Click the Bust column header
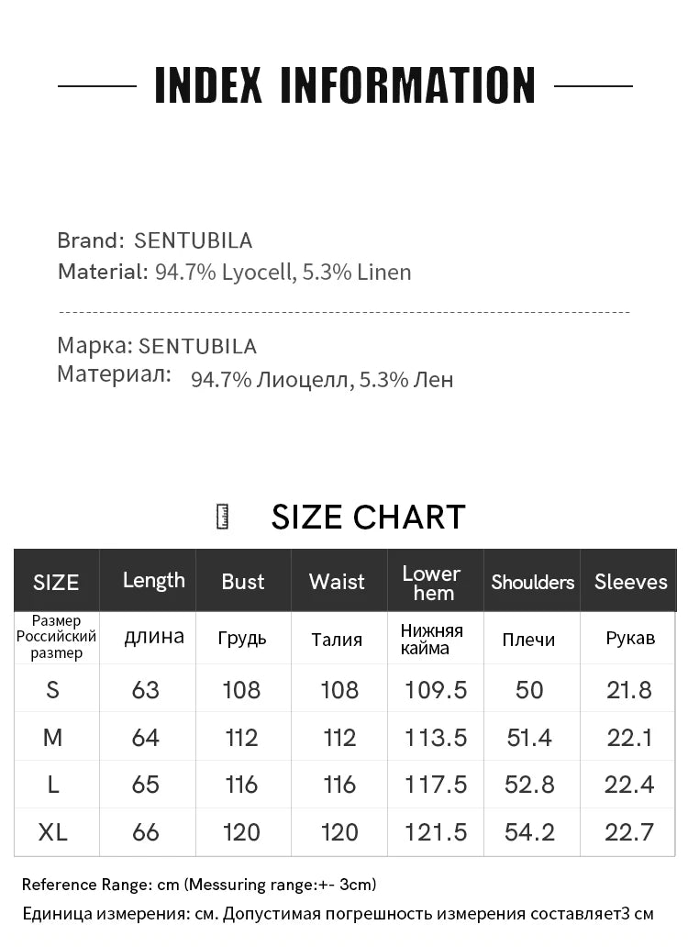Screen dimensions: 688x947 pos(242,582)
